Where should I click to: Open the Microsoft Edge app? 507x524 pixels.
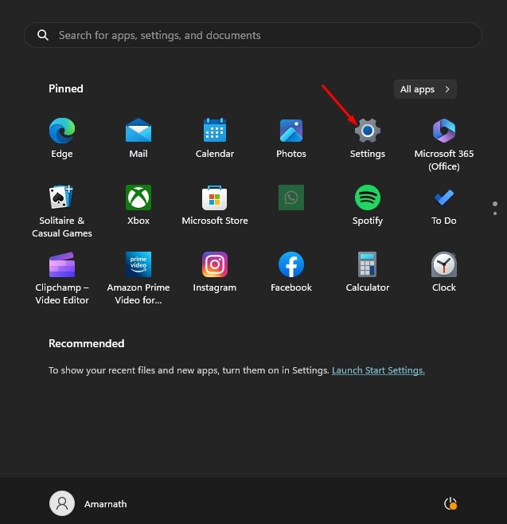(x=62, y=131)
